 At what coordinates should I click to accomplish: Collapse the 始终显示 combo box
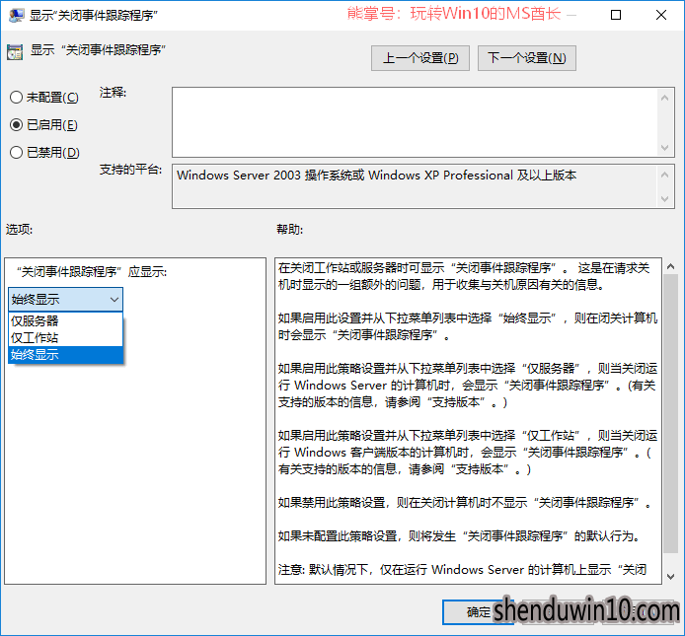(x=65, y=300)
